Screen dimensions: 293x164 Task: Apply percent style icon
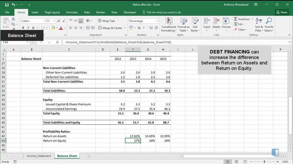(139, 28)
